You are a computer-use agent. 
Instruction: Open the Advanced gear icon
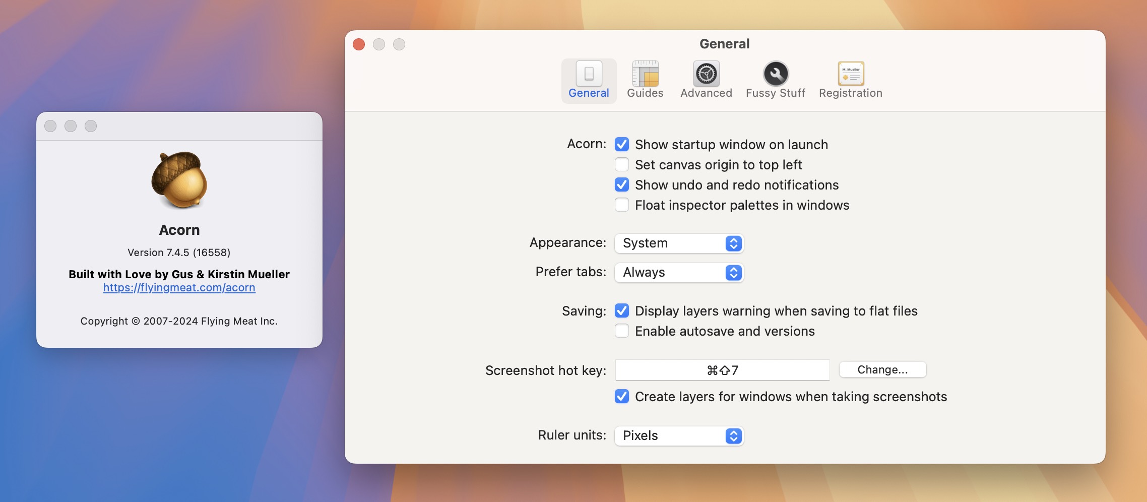click(x=706, y=74)
